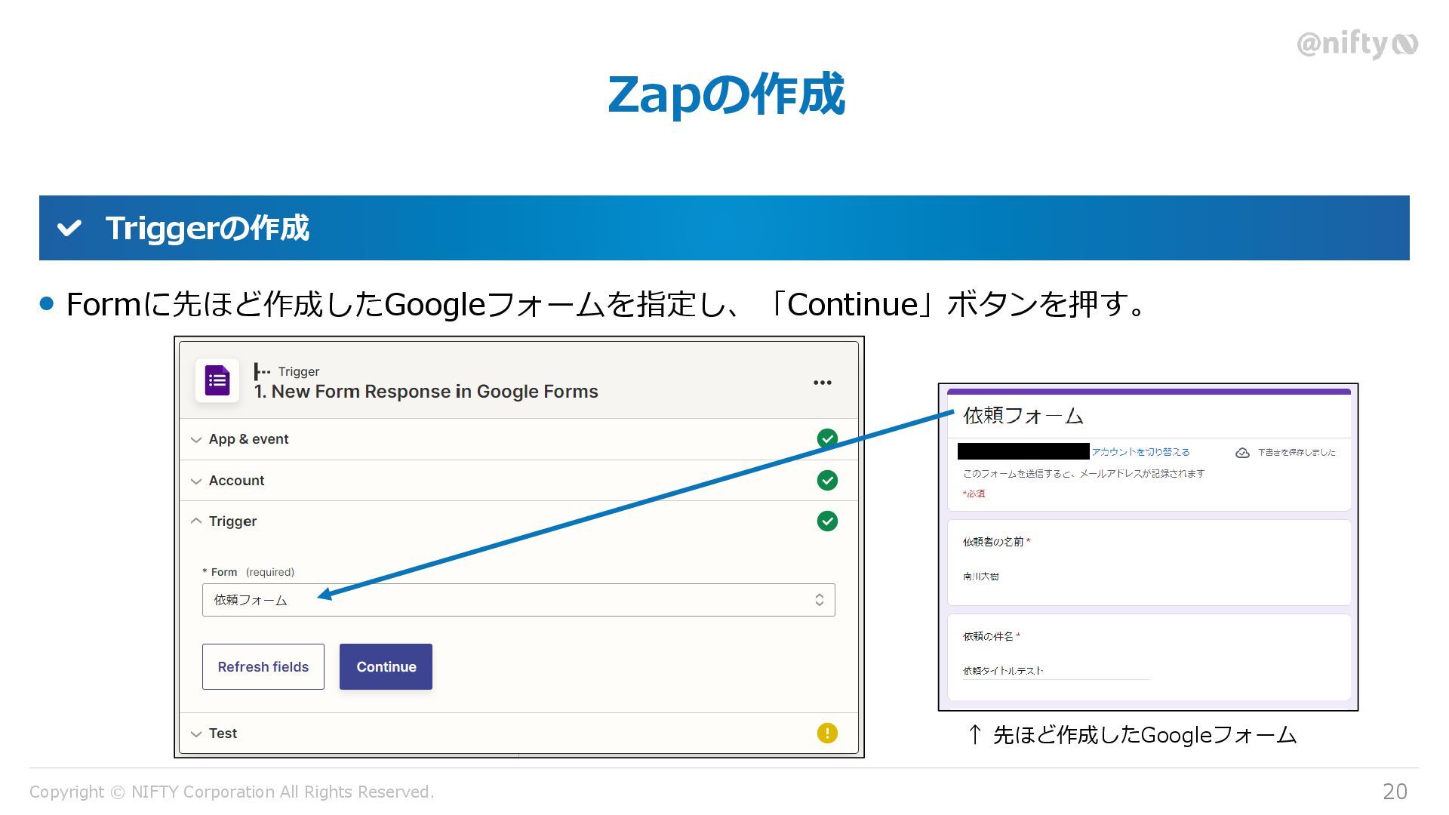Expand the App & event section
This screenshot has height=815, width=1449.
pos(248,439)
